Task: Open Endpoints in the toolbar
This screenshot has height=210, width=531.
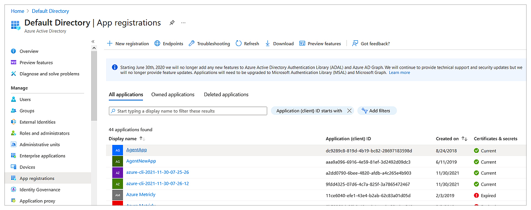Action: click(x=169, y=43)
